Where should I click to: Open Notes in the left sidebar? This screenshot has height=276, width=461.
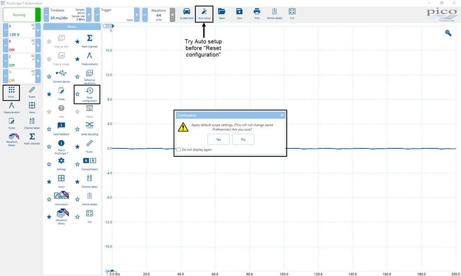point(12,123)
